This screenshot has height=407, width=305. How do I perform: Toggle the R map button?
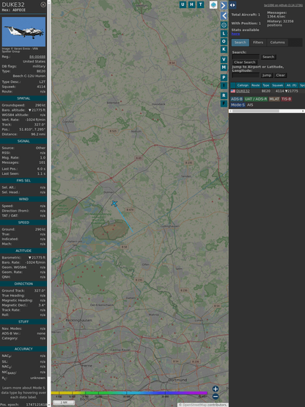click(224, 96)
